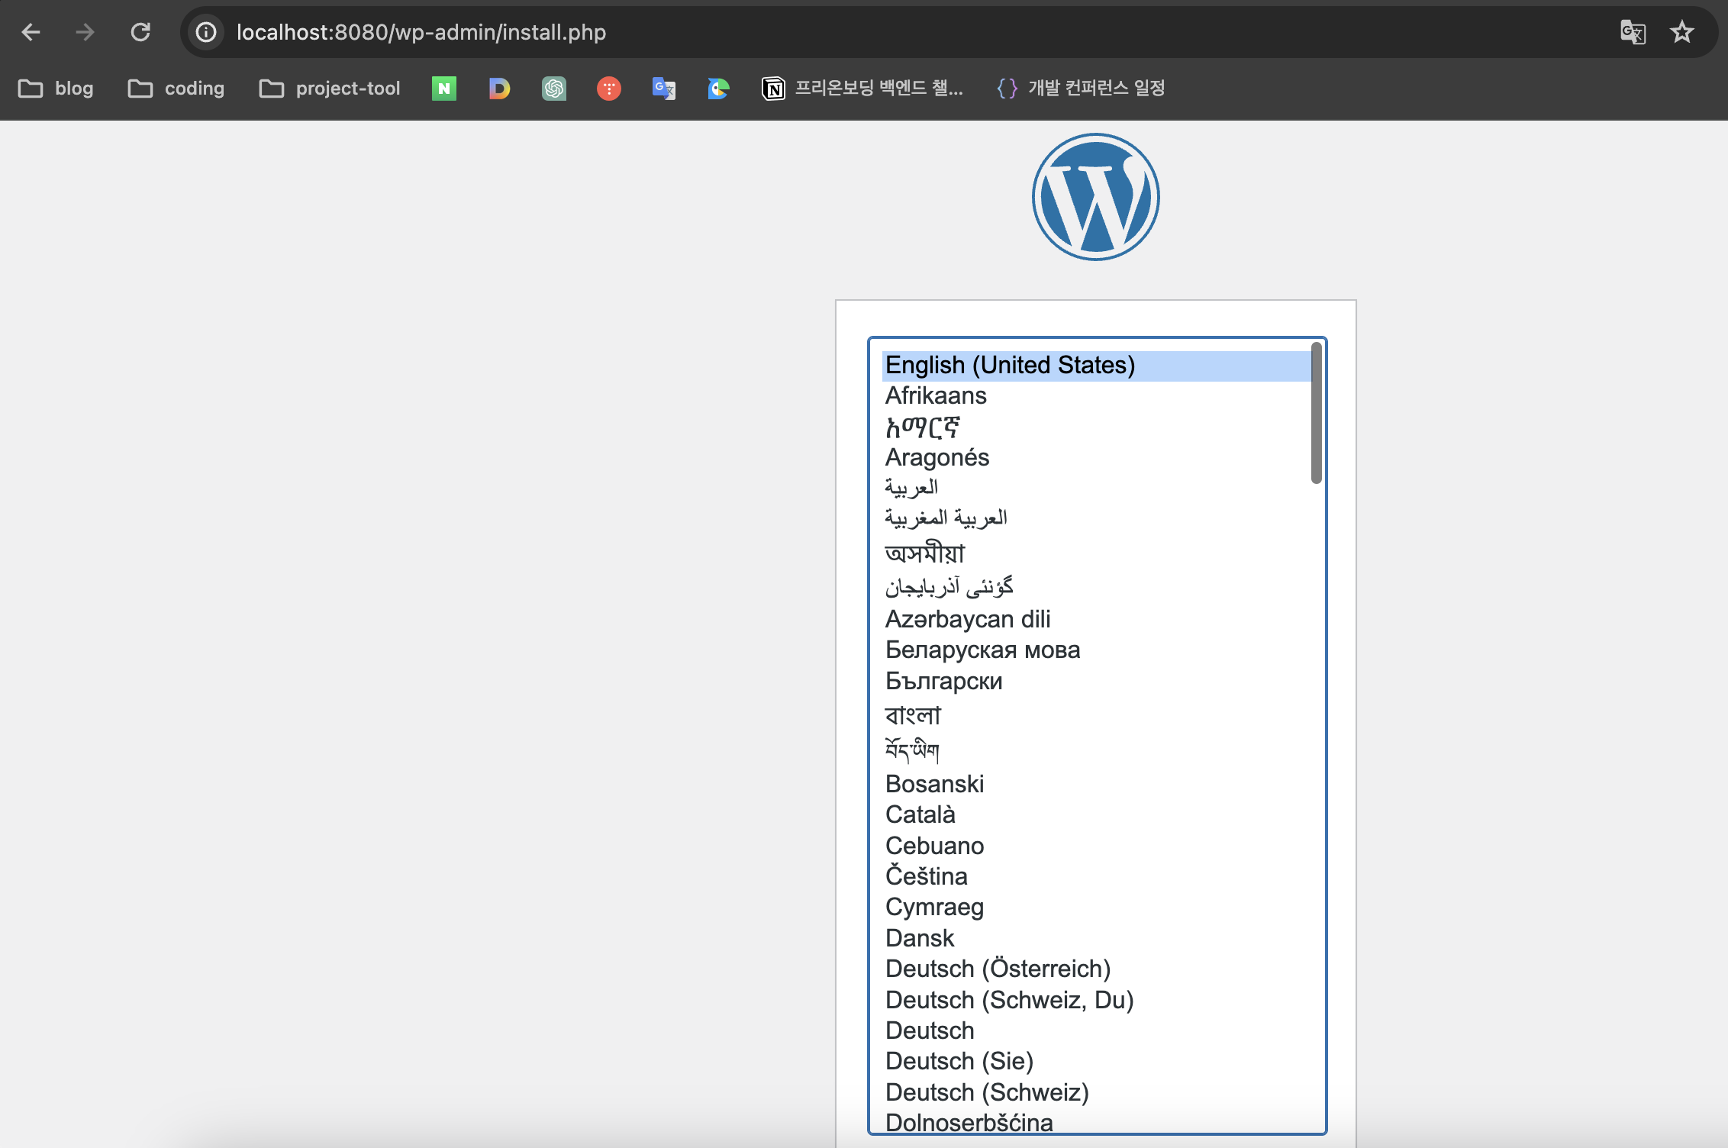
Task: Expand the coding bookmarks folder
Action: (x=176, y=89)
